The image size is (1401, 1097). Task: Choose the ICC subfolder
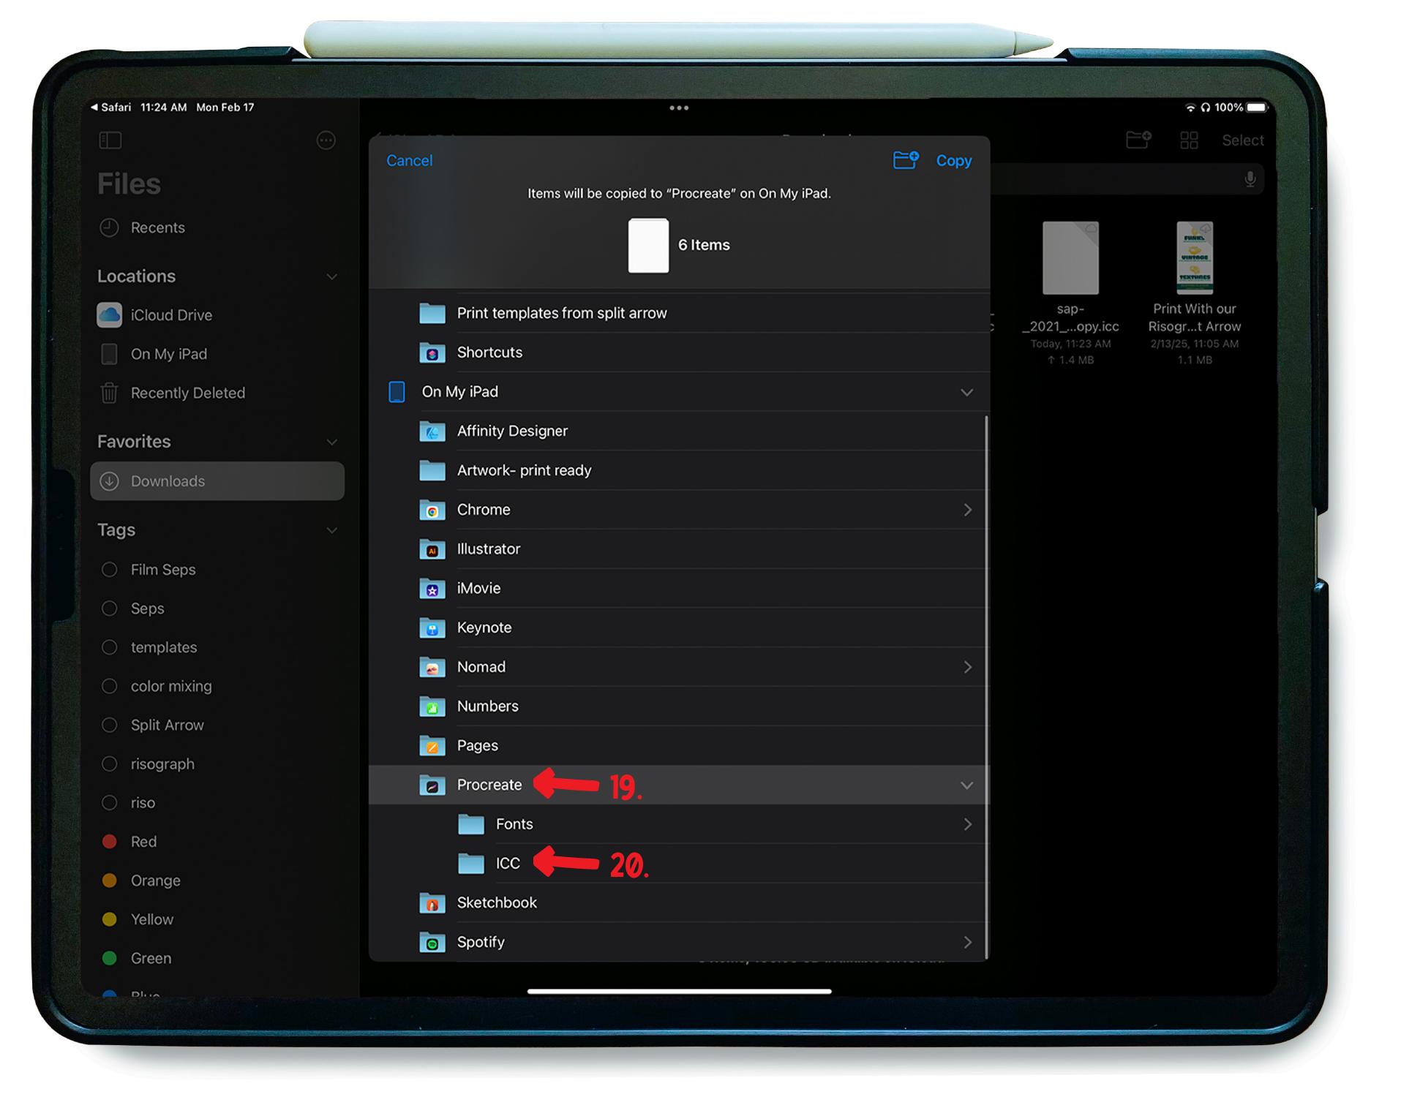(x=677, y=864)
